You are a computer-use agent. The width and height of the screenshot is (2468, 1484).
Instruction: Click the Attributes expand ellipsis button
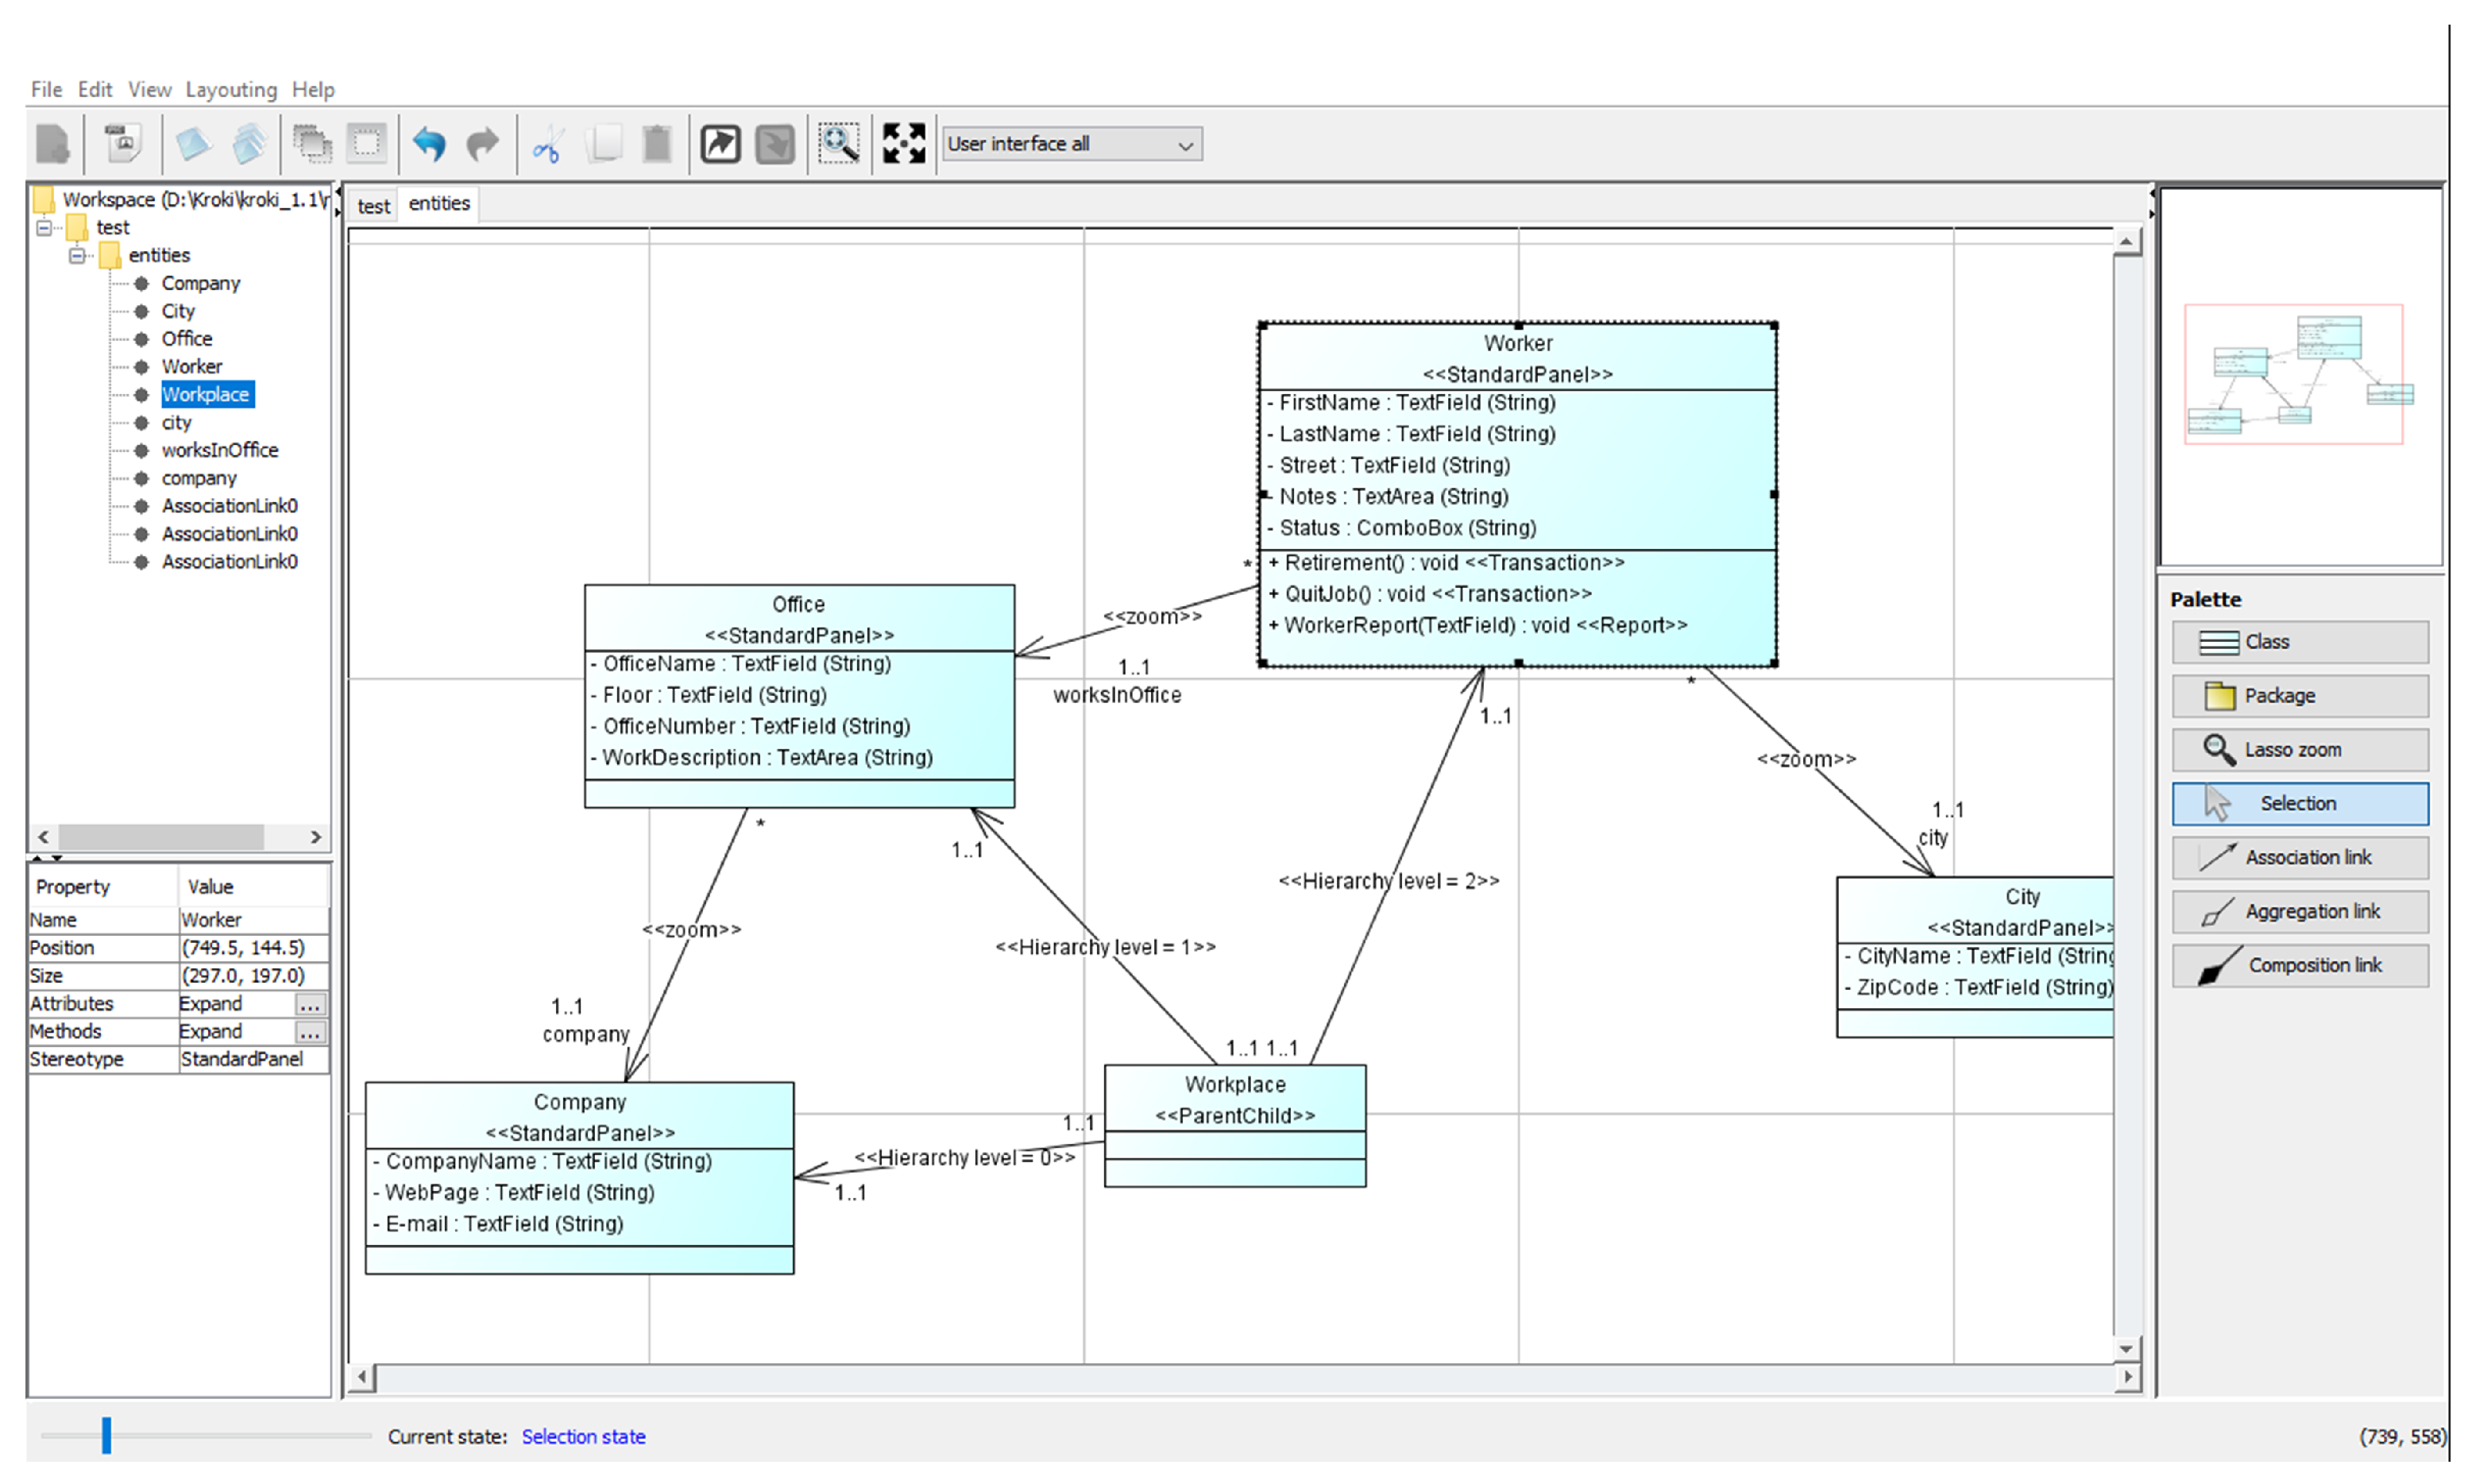(x=310, y=1004)
